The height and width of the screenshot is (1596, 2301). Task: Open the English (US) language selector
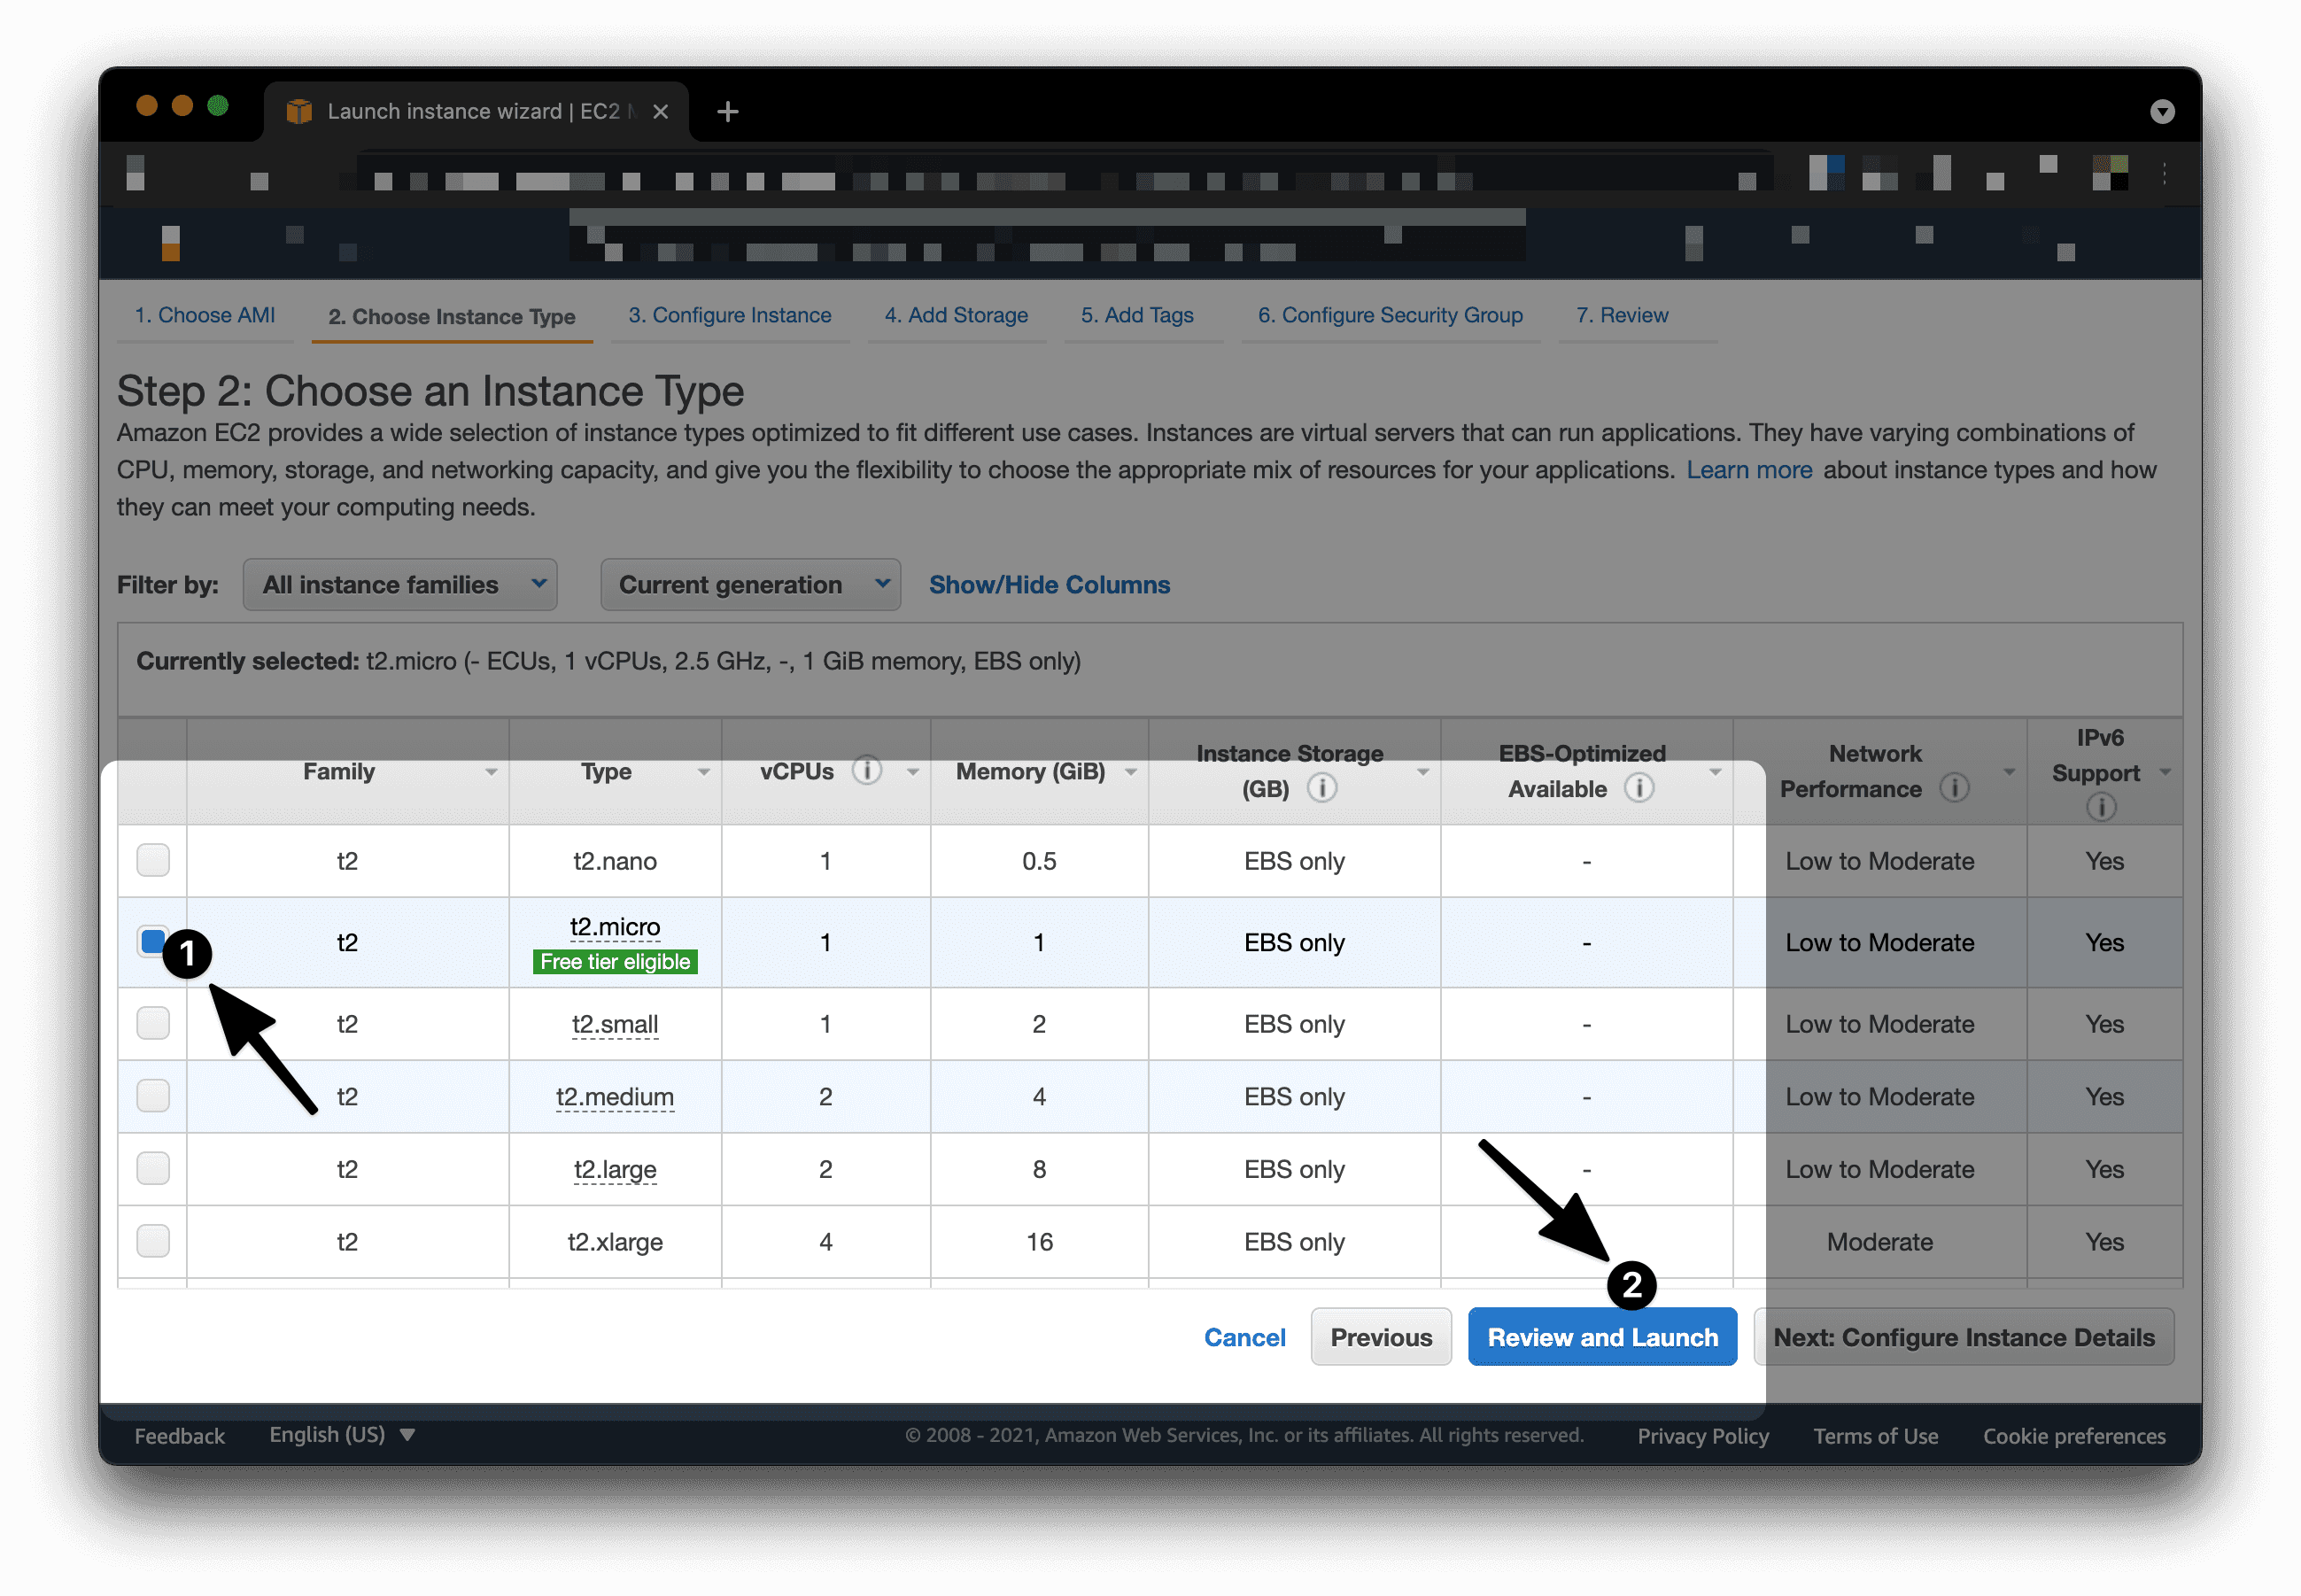pos(342,1435)
